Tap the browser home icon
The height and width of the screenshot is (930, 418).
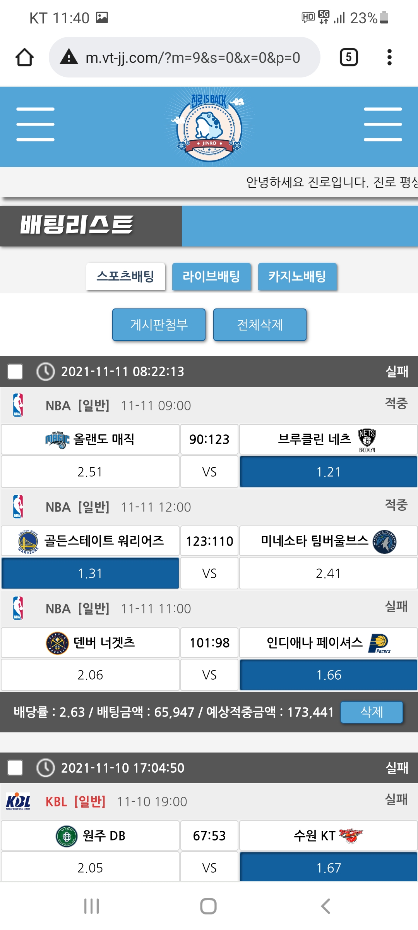(24, 57)
